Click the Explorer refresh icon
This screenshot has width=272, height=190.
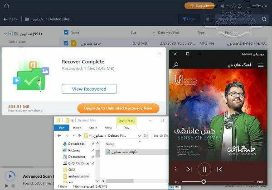tap(145, 136)
